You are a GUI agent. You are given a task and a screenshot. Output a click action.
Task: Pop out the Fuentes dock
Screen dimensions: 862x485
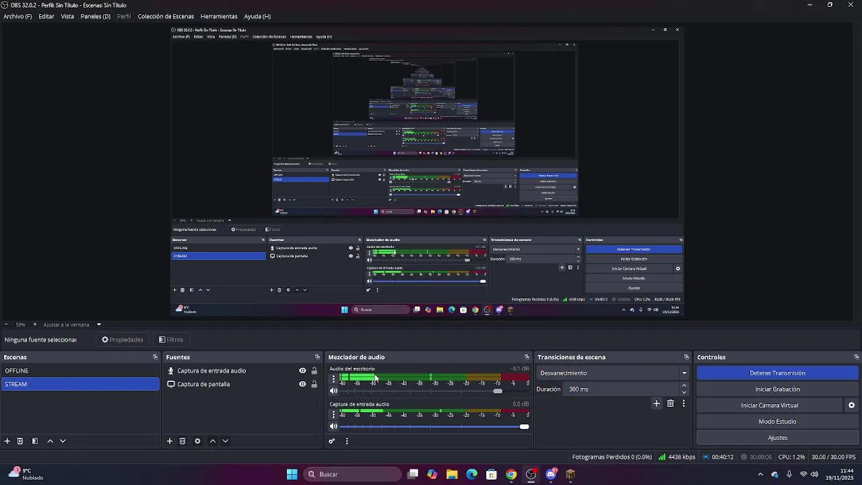tap(317, 357)
